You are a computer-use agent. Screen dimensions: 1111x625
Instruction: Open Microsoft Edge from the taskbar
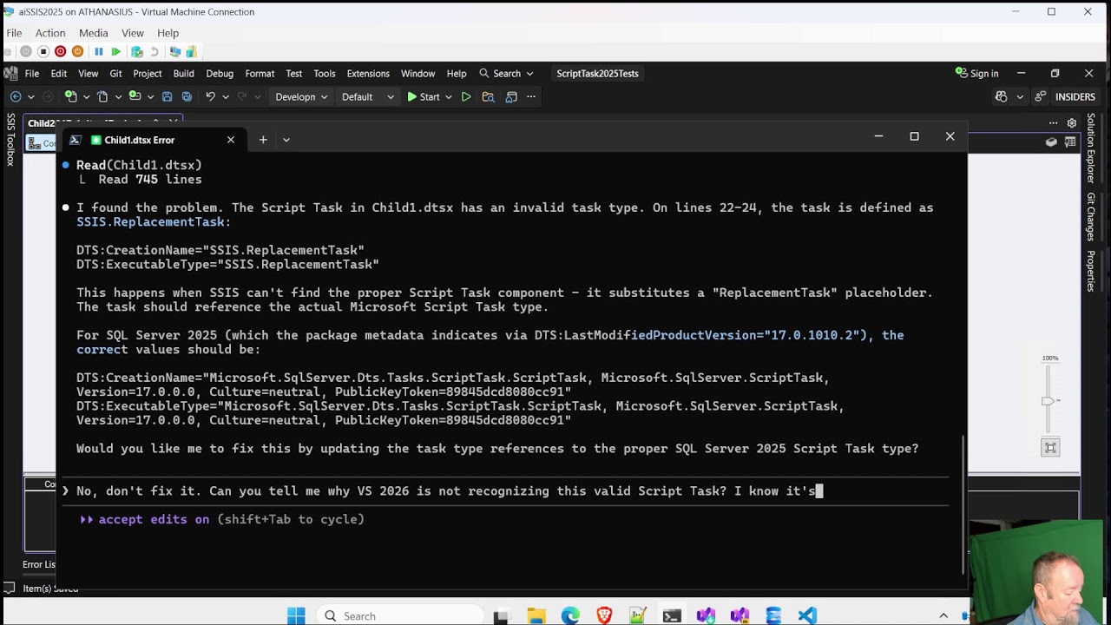pos(570,615)
